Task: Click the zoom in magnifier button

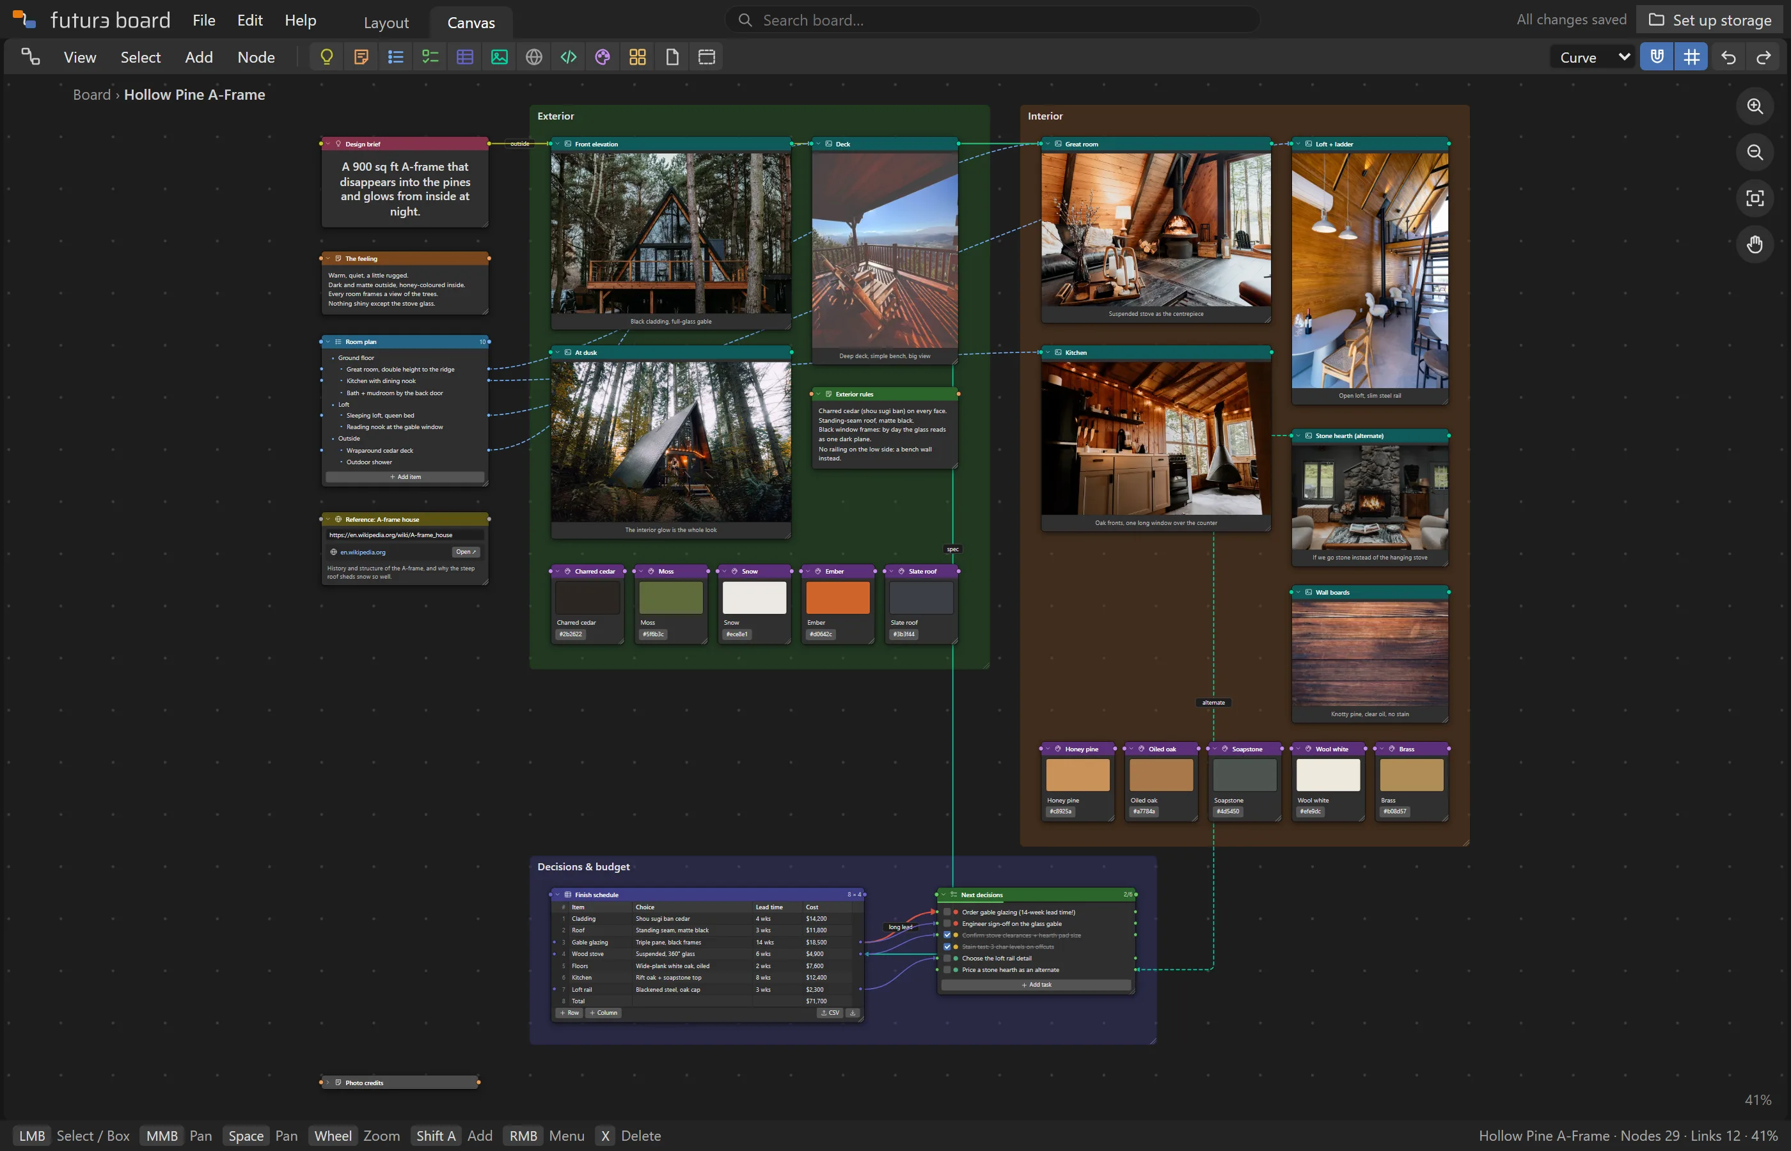Action: click(x=1755, y=106)
